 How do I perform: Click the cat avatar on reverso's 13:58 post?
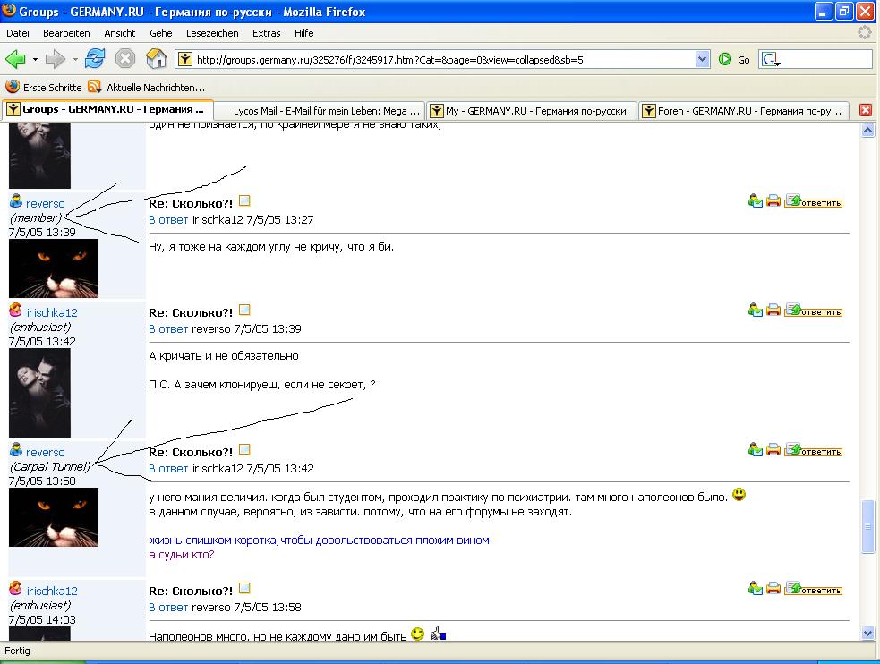(54, 516)
